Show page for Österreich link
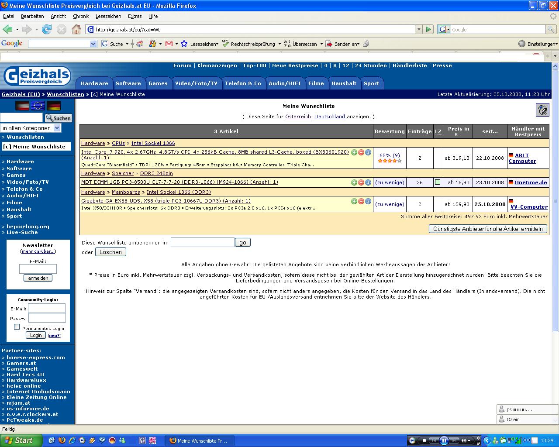 (298, 117)
